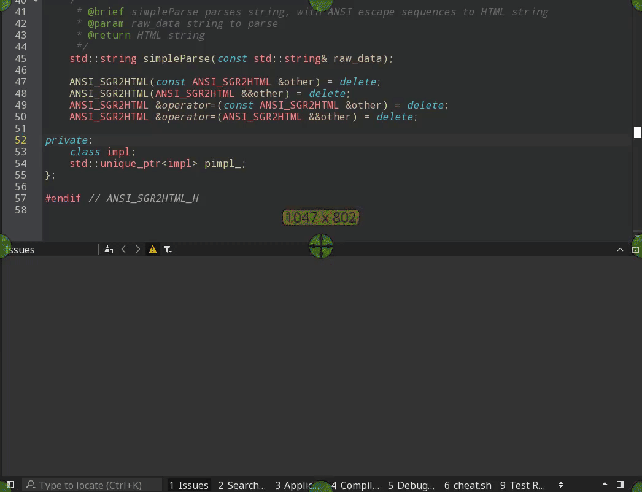Open the 6 cheat.sh output tab
642x492 pixels.
click(x=468, y=485)
